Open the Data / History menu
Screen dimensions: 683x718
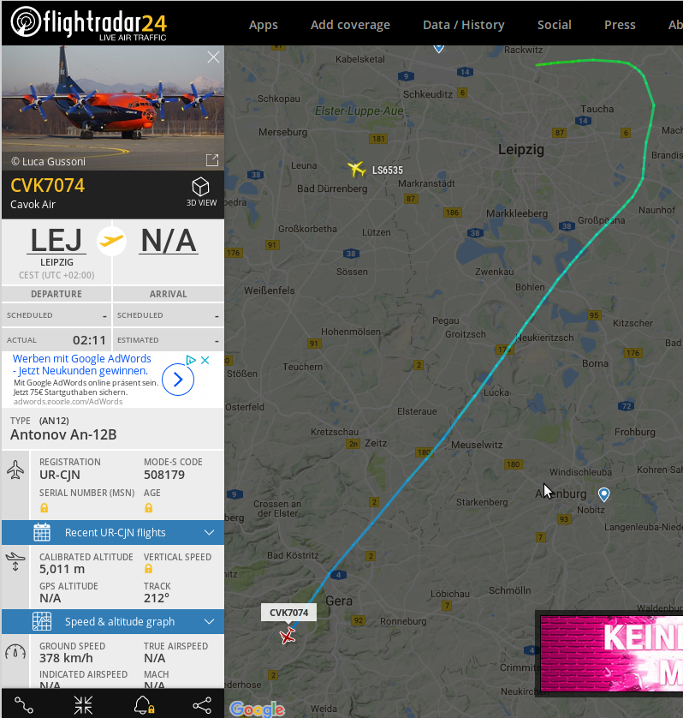tap(463, 25)
